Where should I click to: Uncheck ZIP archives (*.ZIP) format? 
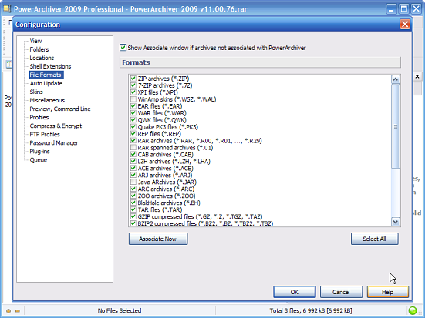click(133, 79)
